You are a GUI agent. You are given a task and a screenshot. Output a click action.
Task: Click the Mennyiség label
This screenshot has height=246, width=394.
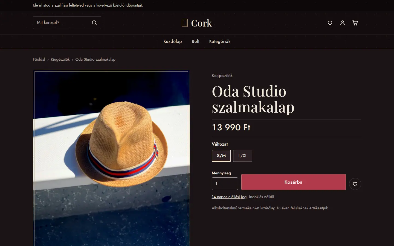click(221, 173)
